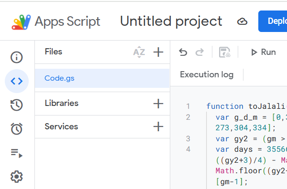Screen dimensions: 287x189
Task: Click line number 4 in the gutter
Action: click(x=188, y=149)
